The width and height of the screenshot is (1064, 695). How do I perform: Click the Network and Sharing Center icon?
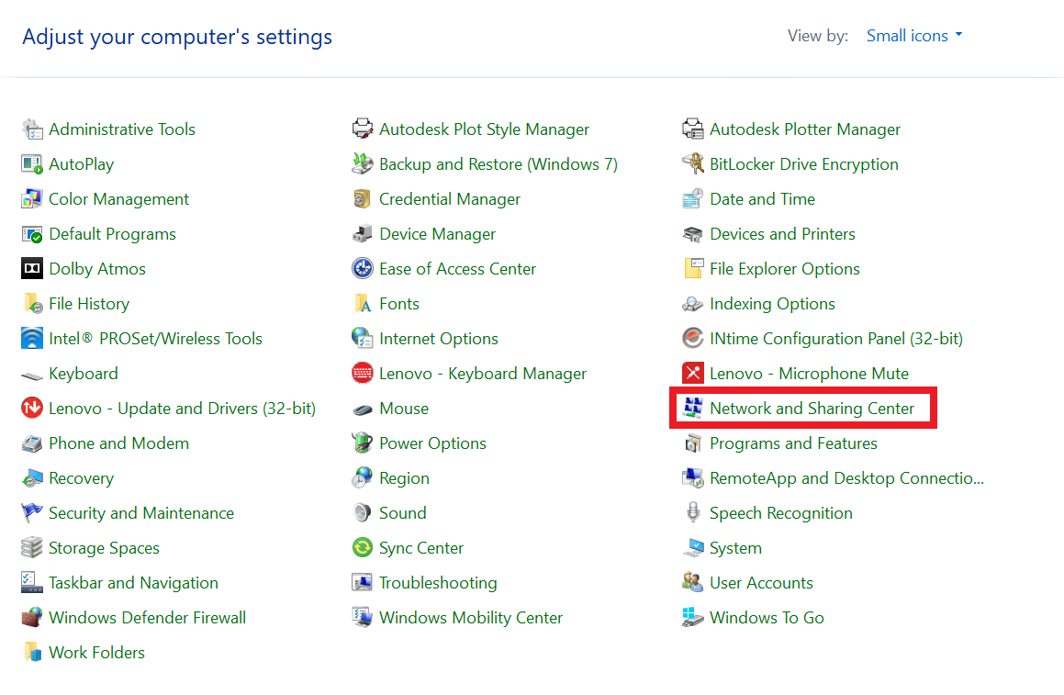pyautogui.click(x=693, y=409)
